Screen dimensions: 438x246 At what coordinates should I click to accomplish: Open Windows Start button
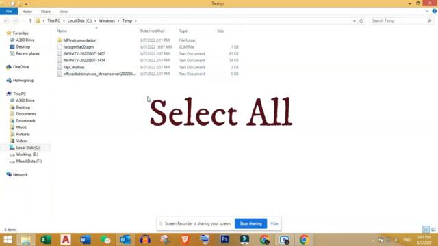(8, 240)
